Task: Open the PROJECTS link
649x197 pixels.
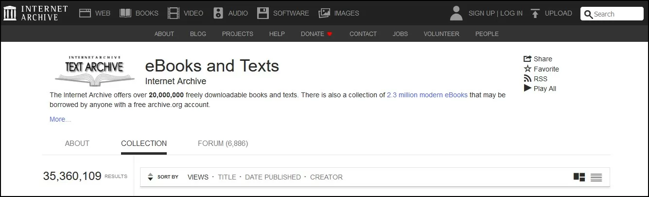Action: pyautogui.click(x=238, y=34)
